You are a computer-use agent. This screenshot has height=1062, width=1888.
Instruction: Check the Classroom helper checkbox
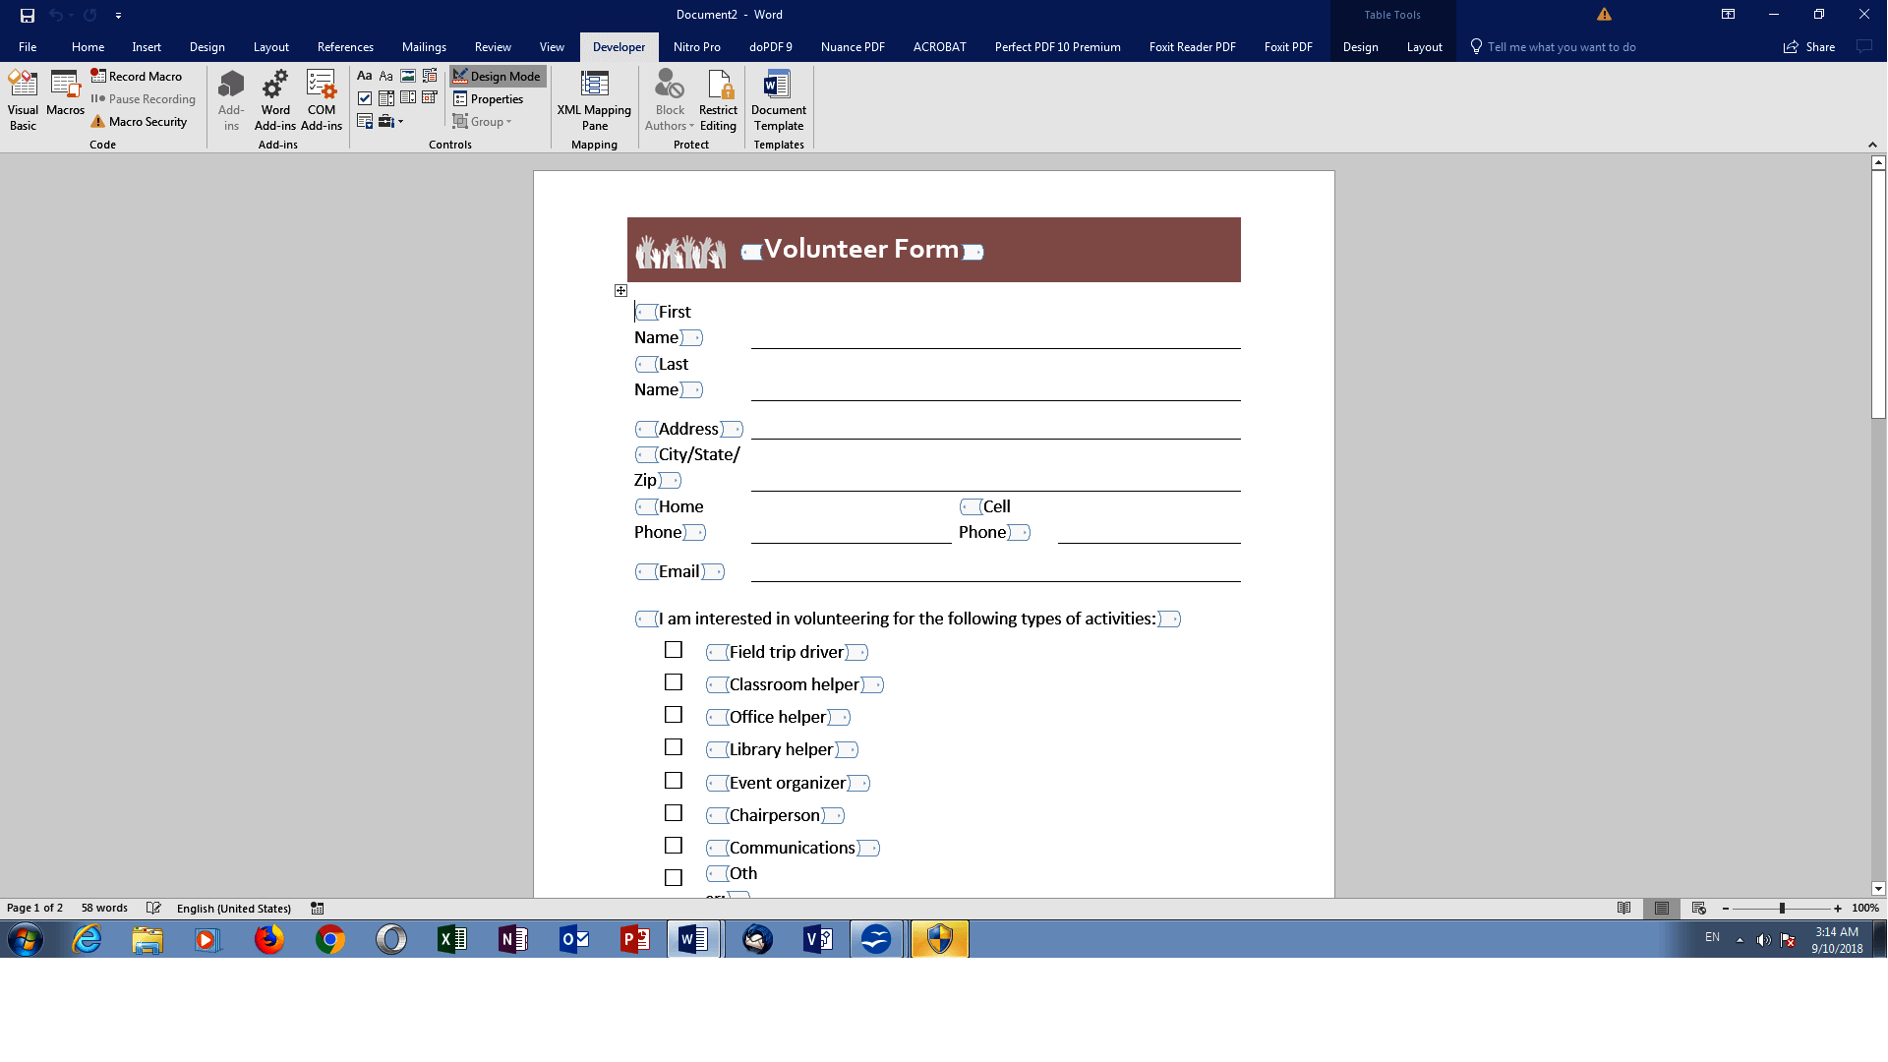tap(674, 681)
